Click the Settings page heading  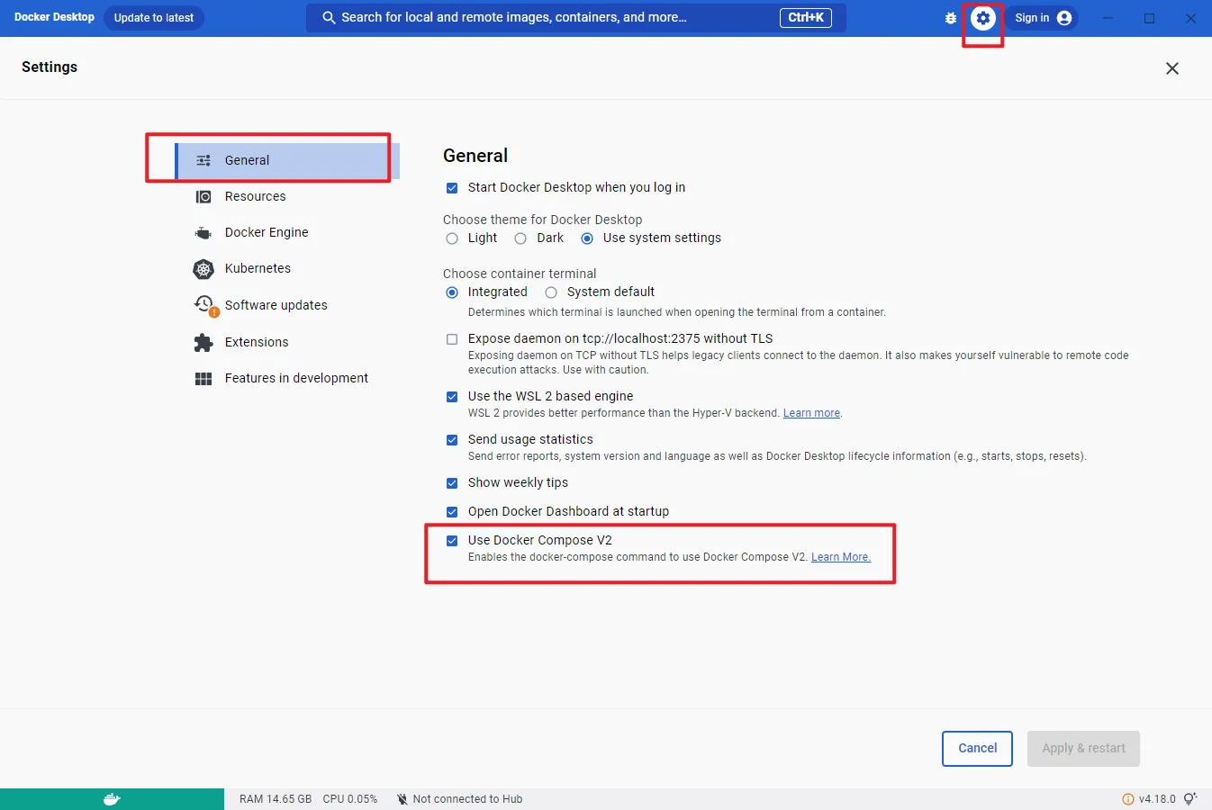coord(50,67)
